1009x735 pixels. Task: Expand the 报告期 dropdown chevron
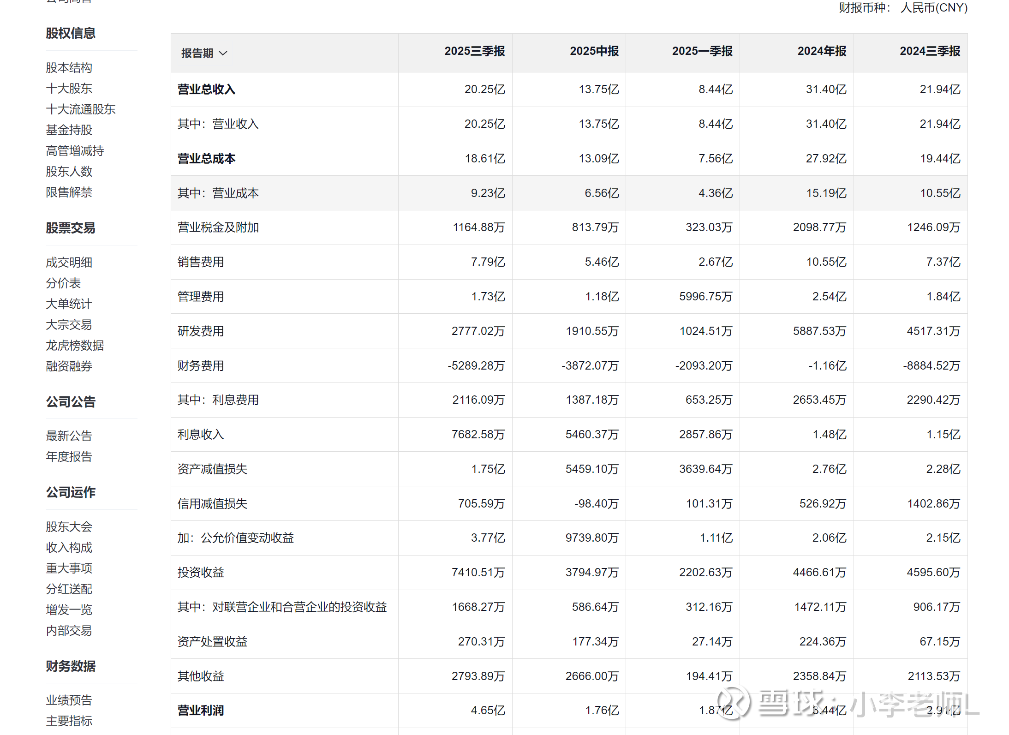click(223, 54)
